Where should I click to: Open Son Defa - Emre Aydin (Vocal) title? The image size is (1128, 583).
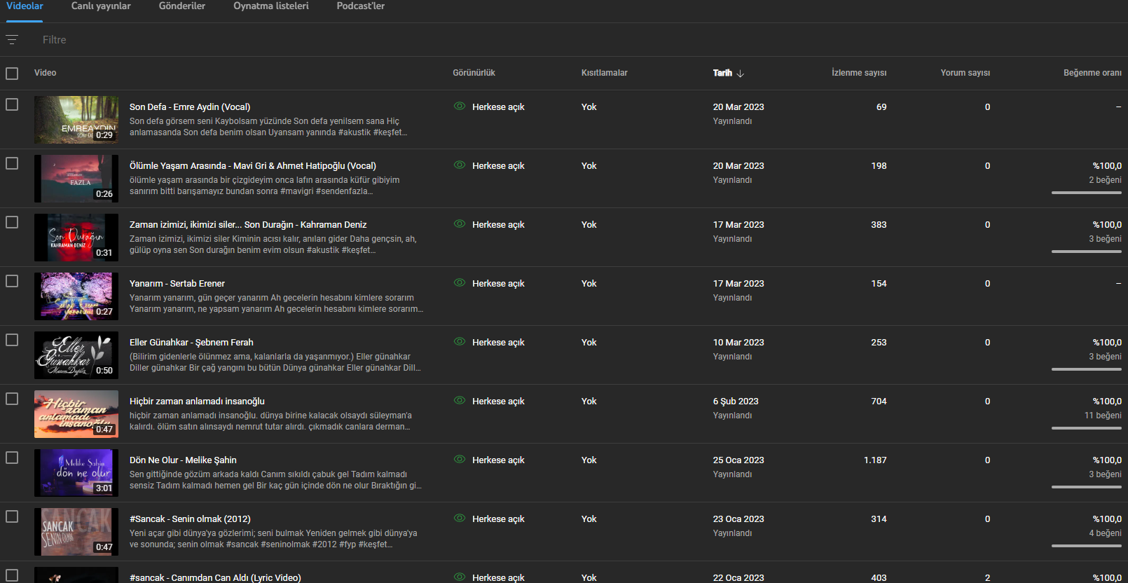[x=190, y=107]
